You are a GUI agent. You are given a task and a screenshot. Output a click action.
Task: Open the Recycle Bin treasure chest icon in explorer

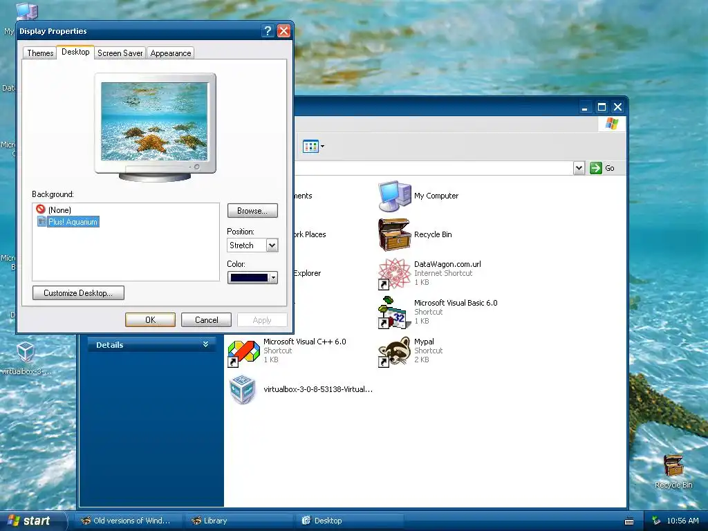click(395, 235)
